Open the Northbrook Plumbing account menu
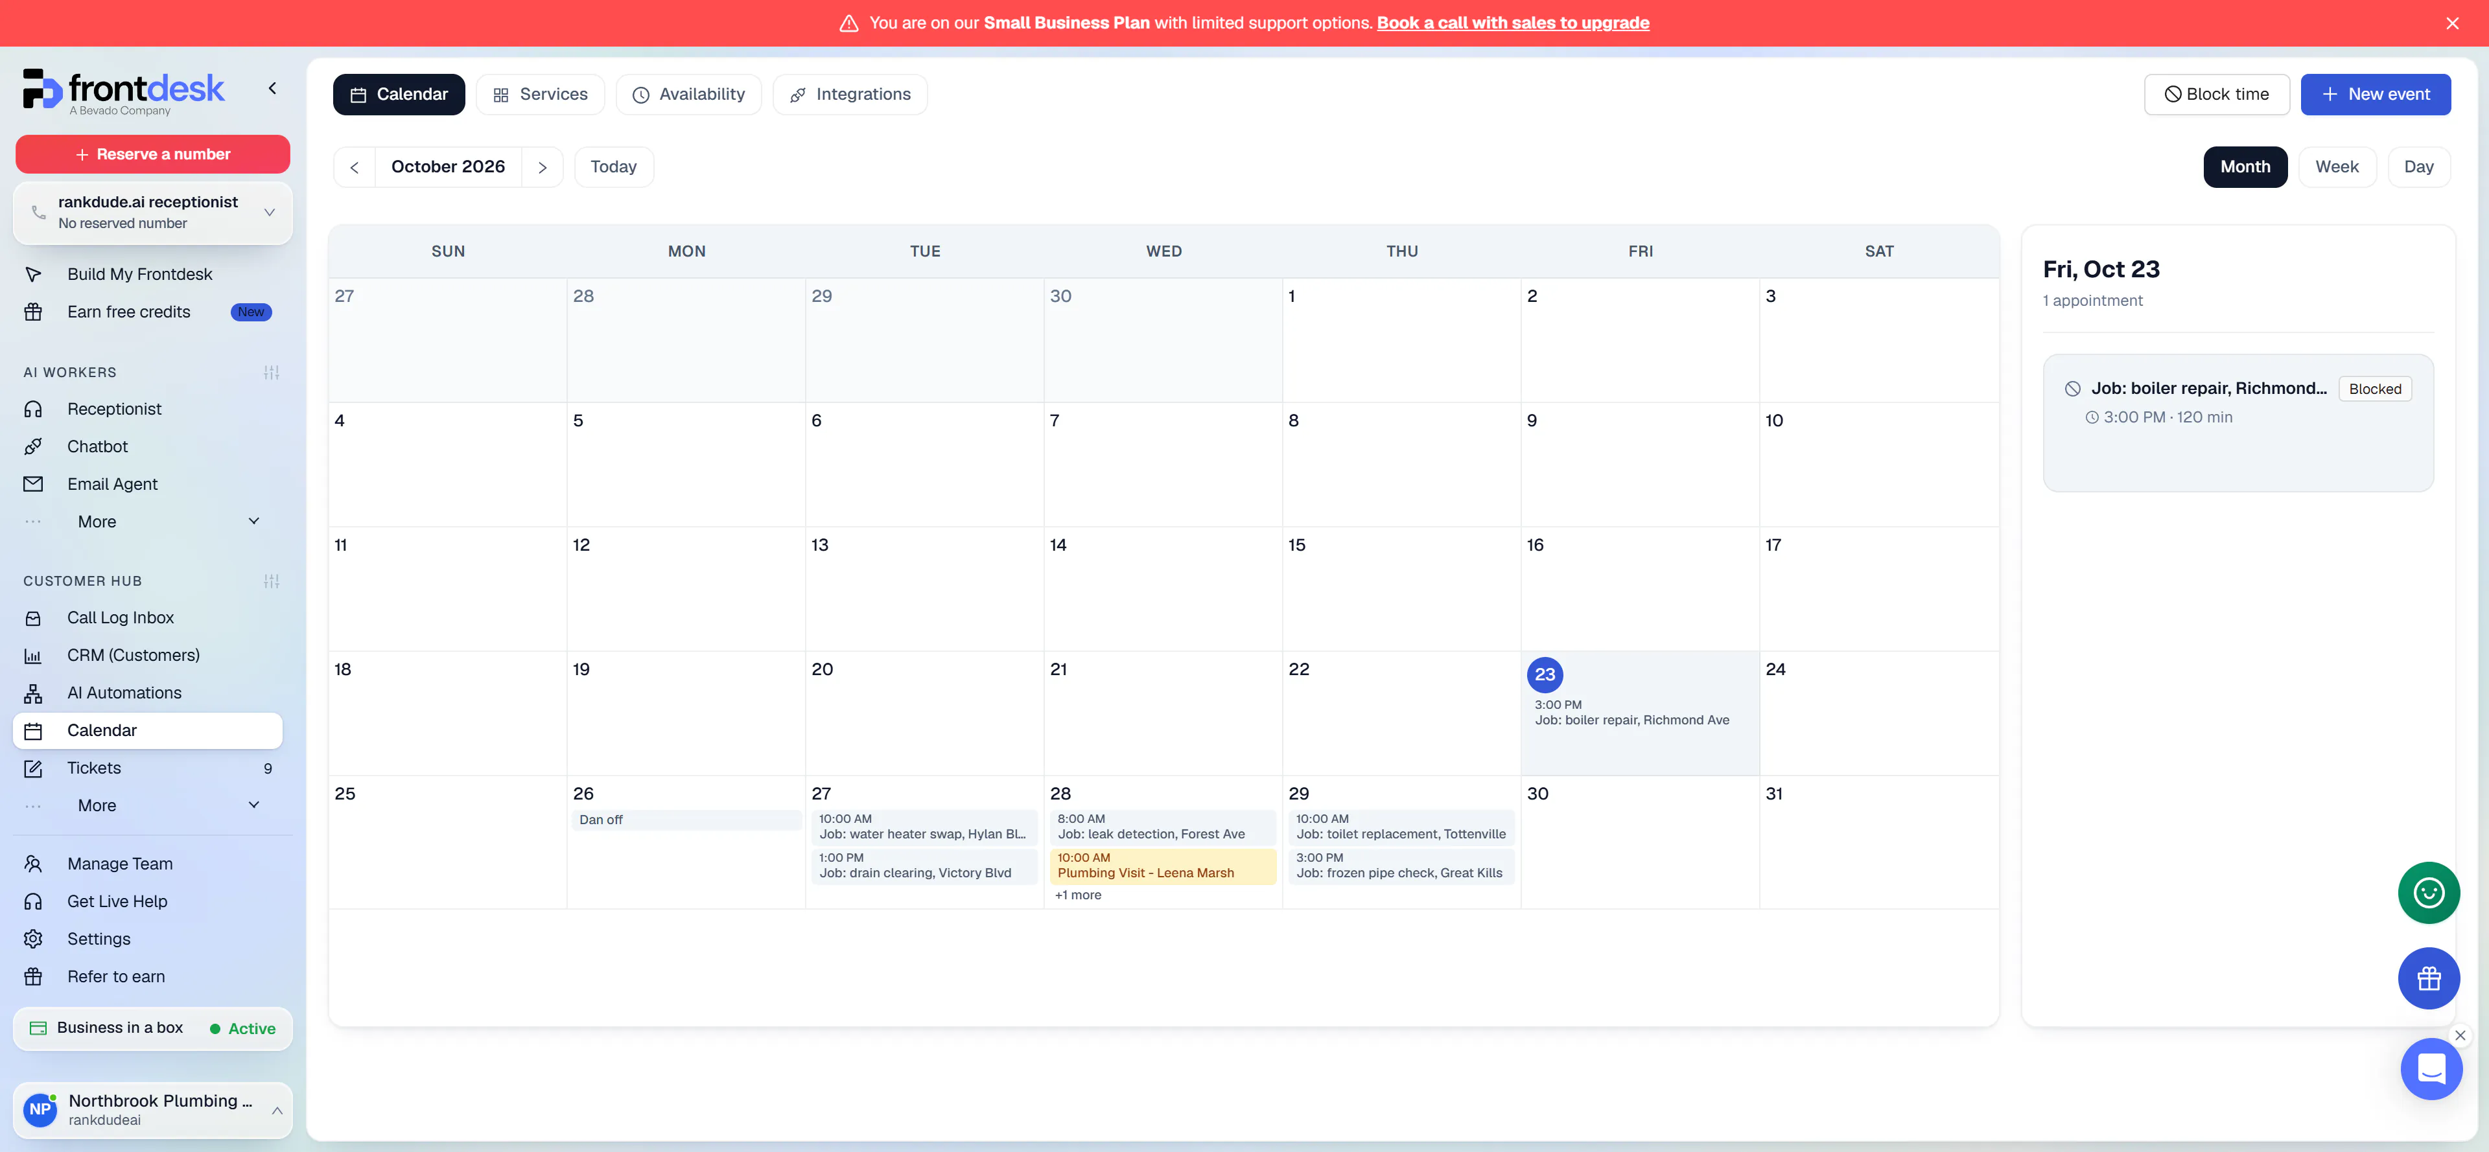Image resolution: width=2489 pixels, height=1152 pixels. 153,1109
